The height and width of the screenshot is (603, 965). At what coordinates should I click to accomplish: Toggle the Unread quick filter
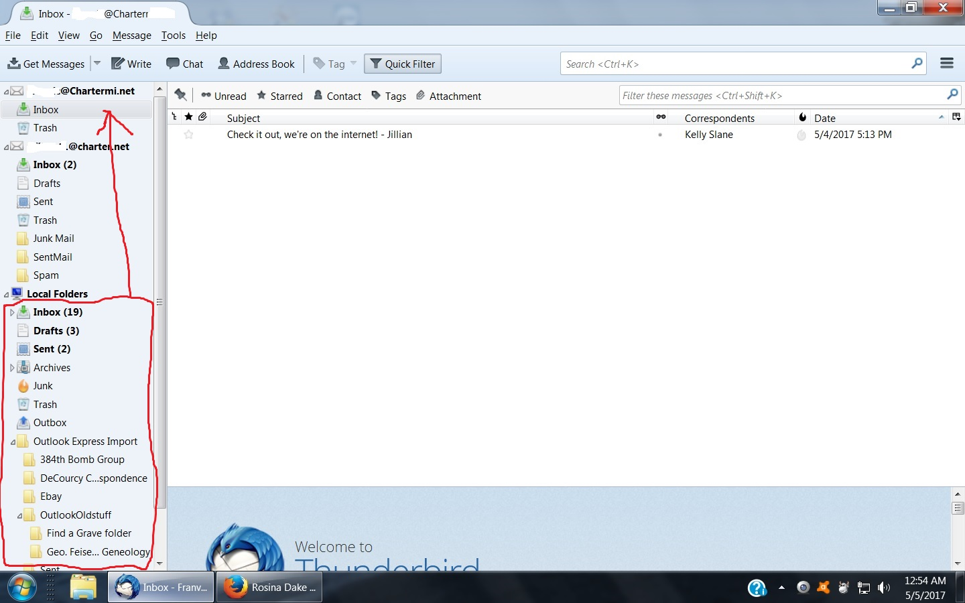tap(224, 96)
